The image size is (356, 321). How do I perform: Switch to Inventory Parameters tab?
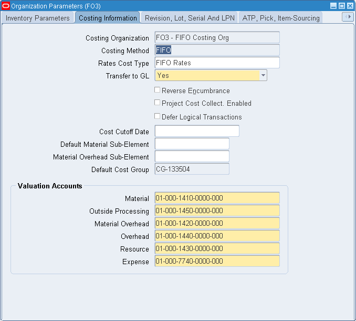tap(38, 18)
